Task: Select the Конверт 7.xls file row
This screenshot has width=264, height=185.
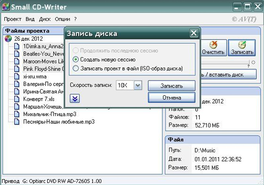Action: pos(39,99)
